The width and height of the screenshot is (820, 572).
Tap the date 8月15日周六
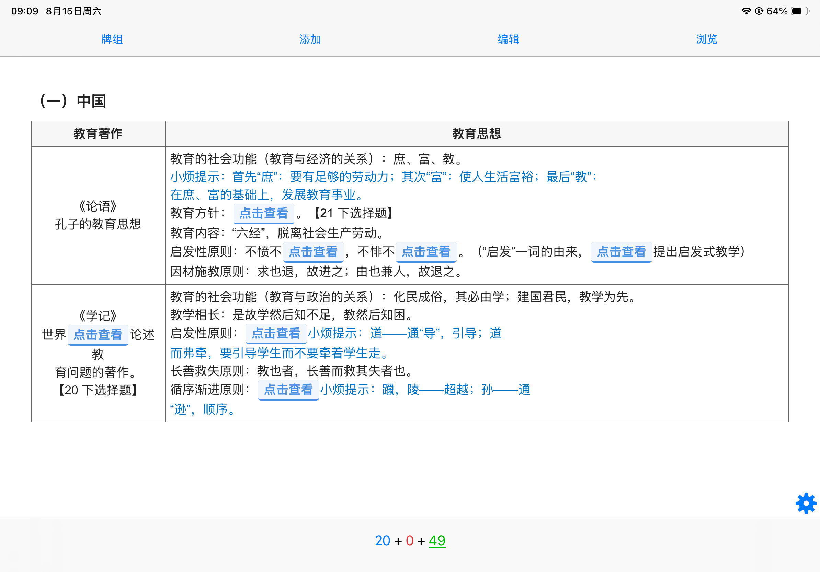[x=73, y=11]
